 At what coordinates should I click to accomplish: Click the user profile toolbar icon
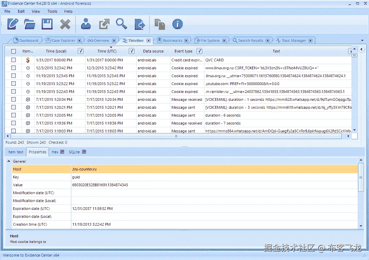pyautogui.click(x=86, y=24)
